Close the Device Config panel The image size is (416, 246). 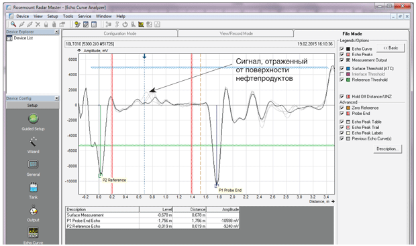56,98
